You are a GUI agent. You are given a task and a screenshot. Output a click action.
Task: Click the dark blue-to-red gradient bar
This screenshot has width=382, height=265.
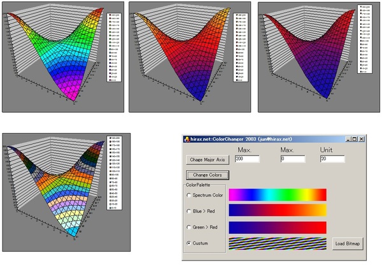[x=277, y=227]
